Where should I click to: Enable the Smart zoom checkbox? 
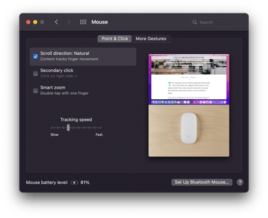[x=36, y=91]
